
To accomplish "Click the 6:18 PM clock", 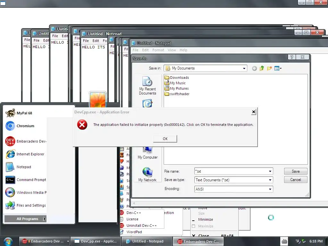I will click(316, 241).
